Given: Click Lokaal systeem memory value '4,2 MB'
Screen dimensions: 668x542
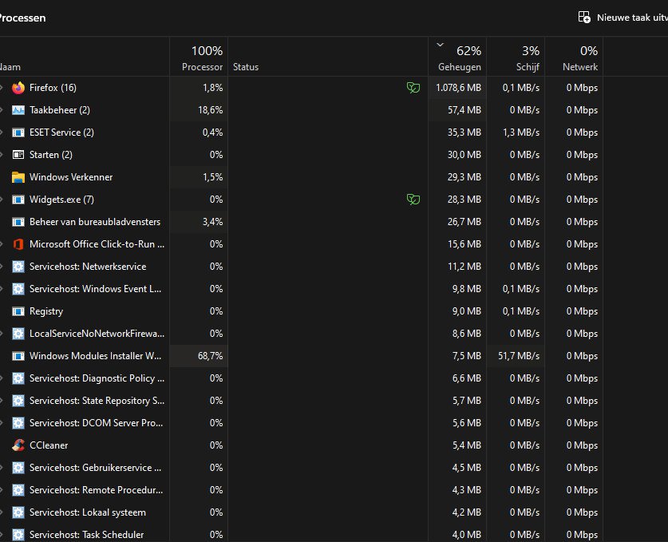Looking at the screenshot, I should point(467,512).
